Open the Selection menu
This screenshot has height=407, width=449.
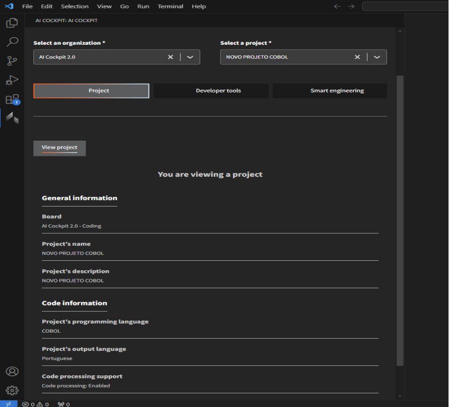(x=74, y=7)
